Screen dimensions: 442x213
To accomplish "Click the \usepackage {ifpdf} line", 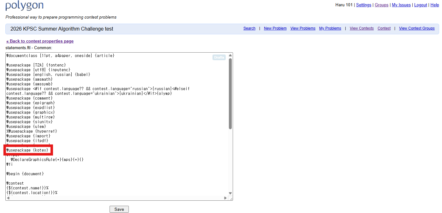I will (27, 141).
